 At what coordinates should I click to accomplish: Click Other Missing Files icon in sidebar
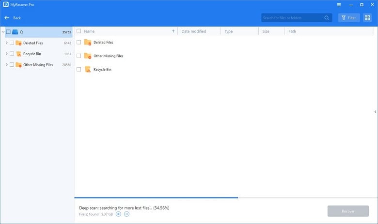[x=18, y=65]
